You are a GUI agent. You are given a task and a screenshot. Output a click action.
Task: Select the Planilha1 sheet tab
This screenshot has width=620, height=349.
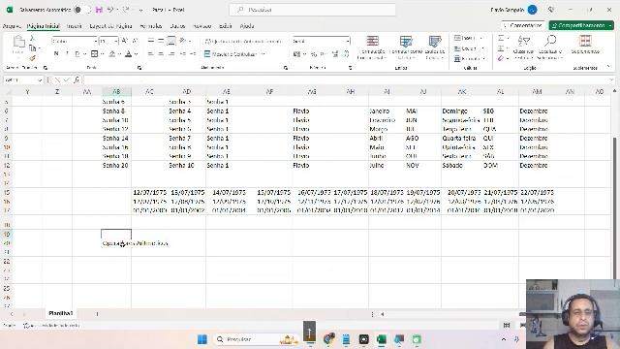coord(60,313)
